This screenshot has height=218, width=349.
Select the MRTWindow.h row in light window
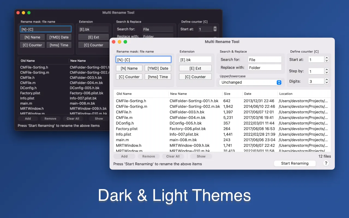pyautogui.click(x=222, y=146)
